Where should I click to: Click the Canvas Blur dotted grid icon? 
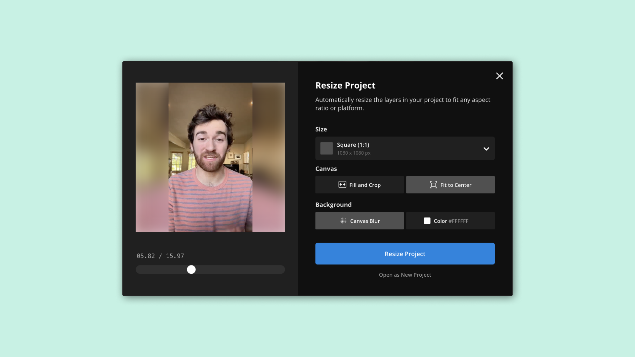point(343,221)
